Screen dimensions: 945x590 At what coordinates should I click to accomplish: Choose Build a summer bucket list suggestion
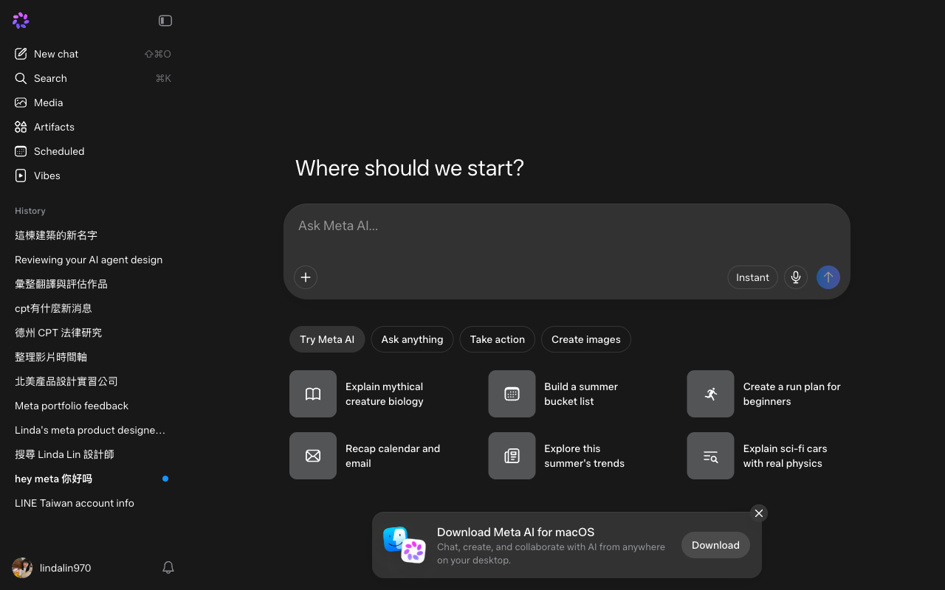581,394
